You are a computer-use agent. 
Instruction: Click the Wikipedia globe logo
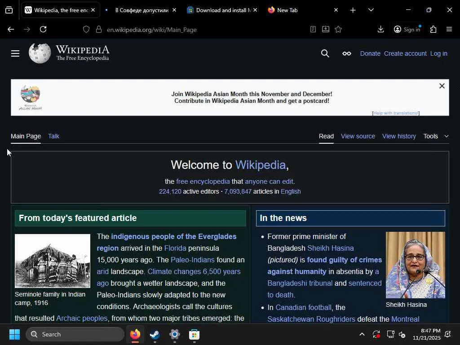point(40,53)
